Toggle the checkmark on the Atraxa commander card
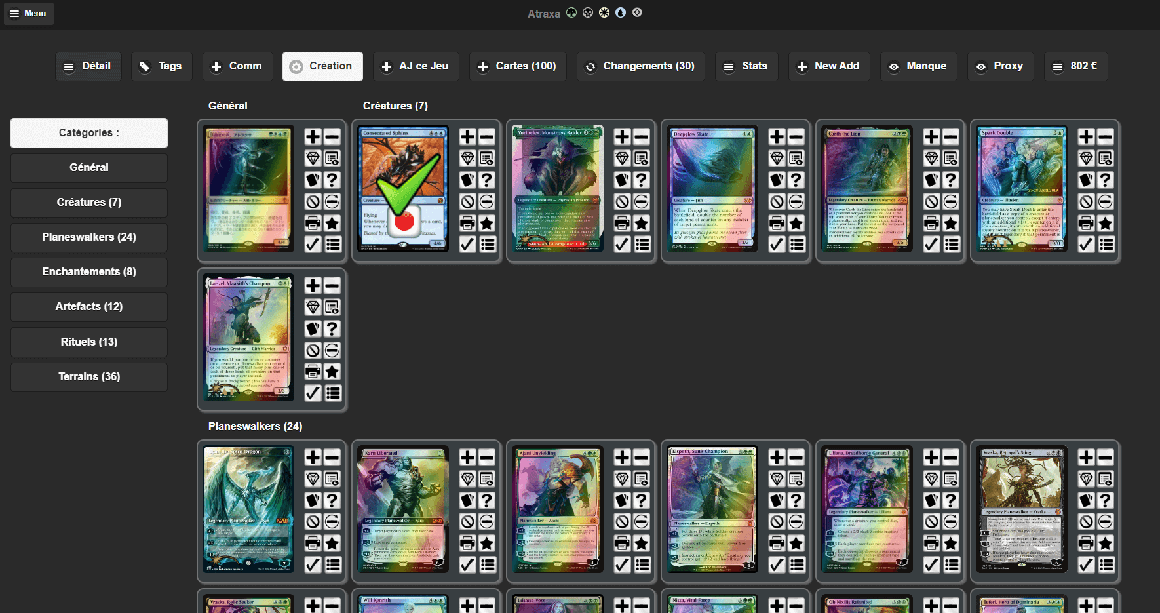 (x=313, y=245)
